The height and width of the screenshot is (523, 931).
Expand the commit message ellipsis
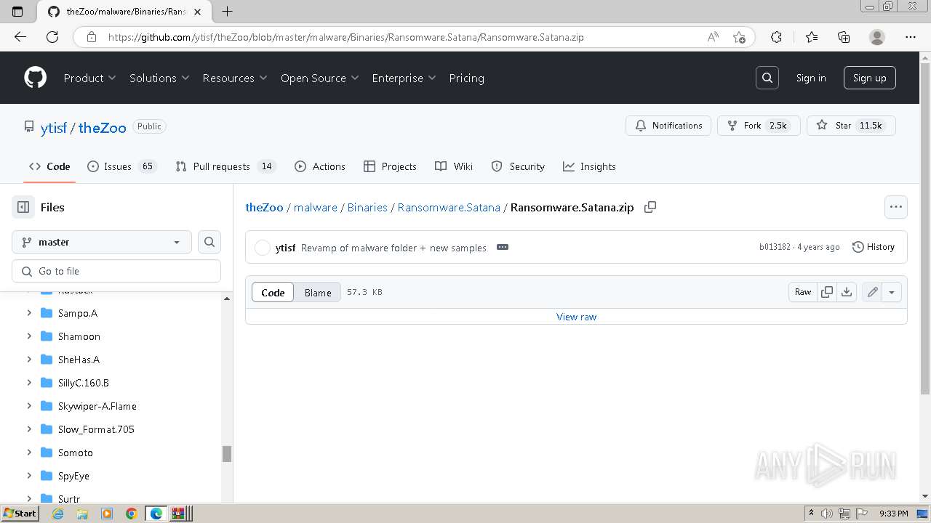[x=503, y=247]
